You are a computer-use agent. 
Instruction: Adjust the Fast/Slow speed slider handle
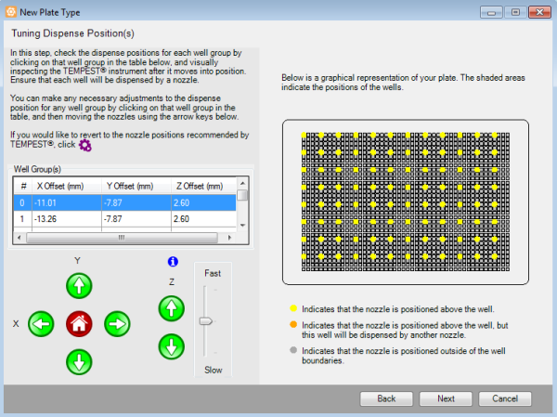point(206,321)
